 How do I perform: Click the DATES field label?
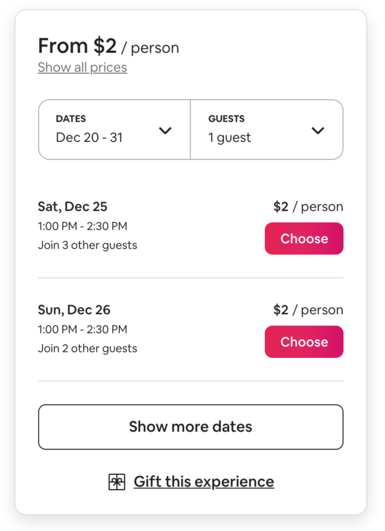click(71, 119)
